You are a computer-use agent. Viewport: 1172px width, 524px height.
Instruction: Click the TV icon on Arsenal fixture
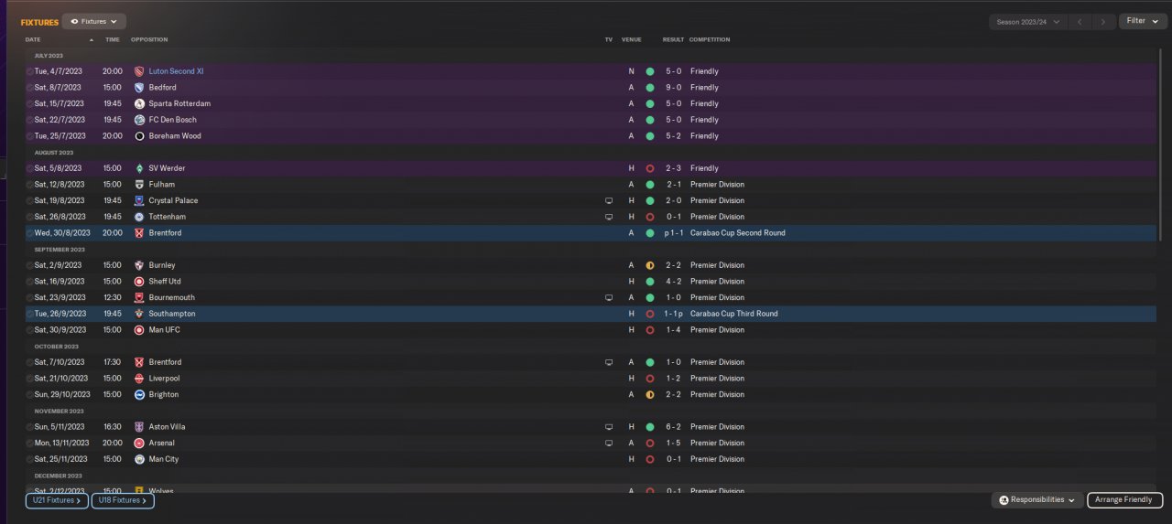coord(609,444)
